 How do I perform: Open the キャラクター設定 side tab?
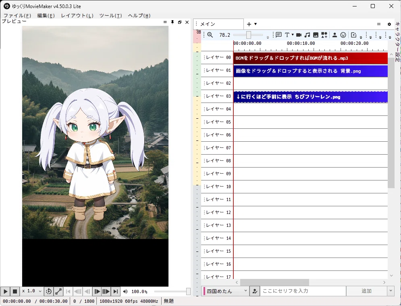tap(397, 42)
